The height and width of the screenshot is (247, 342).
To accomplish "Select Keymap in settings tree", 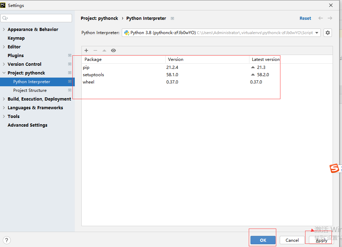I will coord(16,38).
